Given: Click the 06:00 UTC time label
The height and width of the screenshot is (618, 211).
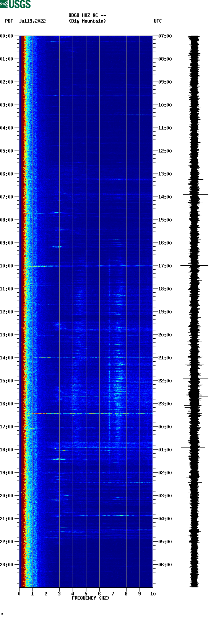Looking at the screenshot, I should (165, 565).
